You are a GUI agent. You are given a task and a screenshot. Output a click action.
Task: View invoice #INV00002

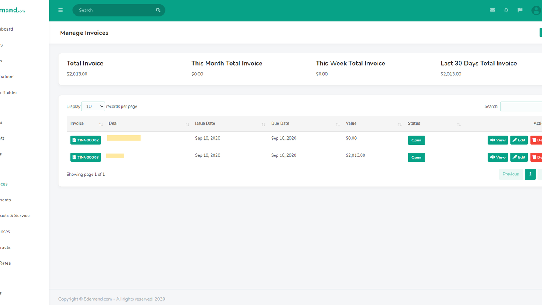498,140
